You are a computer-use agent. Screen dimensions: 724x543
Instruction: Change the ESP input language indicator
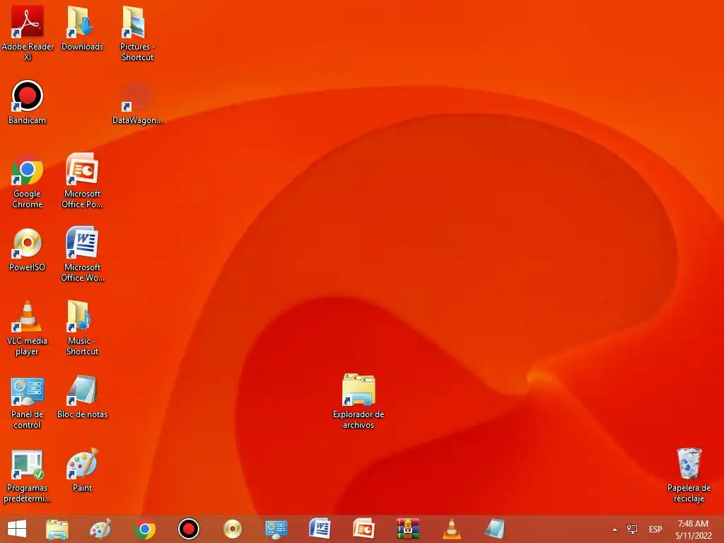655,529
